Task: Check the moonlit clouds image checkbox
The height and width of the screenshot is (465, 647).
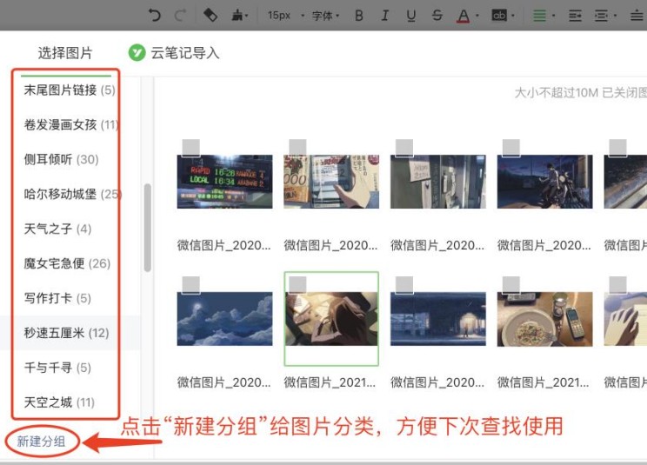Action: pos(191,285)
